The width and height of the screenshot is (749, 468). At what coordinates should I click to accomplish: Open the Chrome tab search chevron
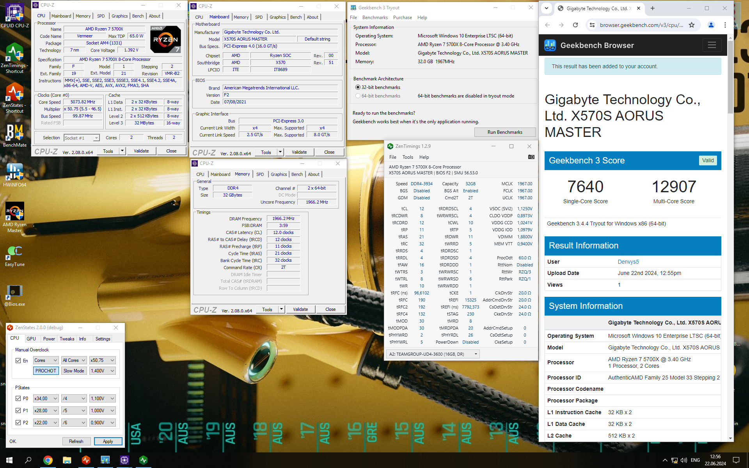(546, 8)
